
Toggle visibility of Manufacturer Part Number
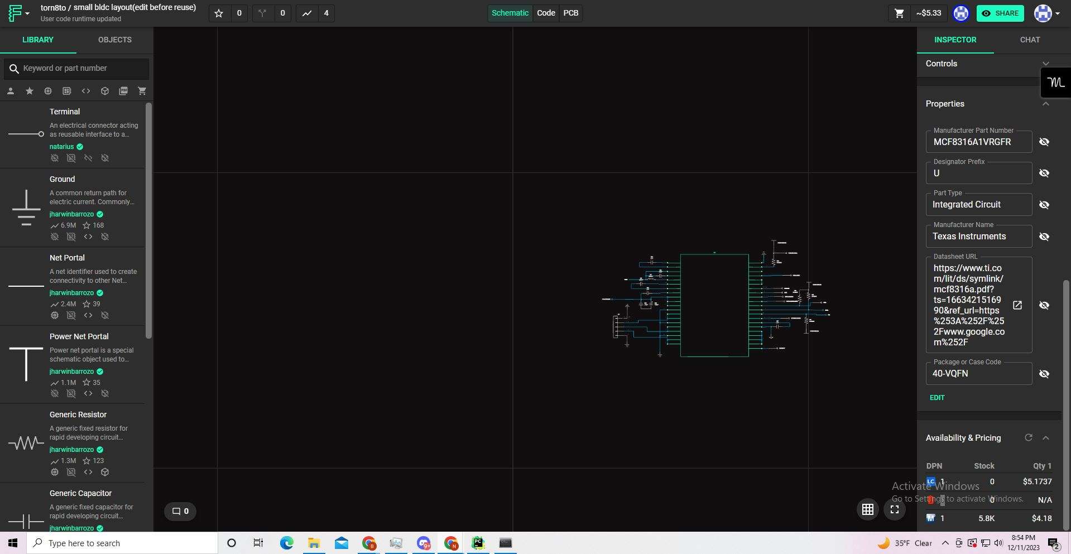pos(1044,142)
